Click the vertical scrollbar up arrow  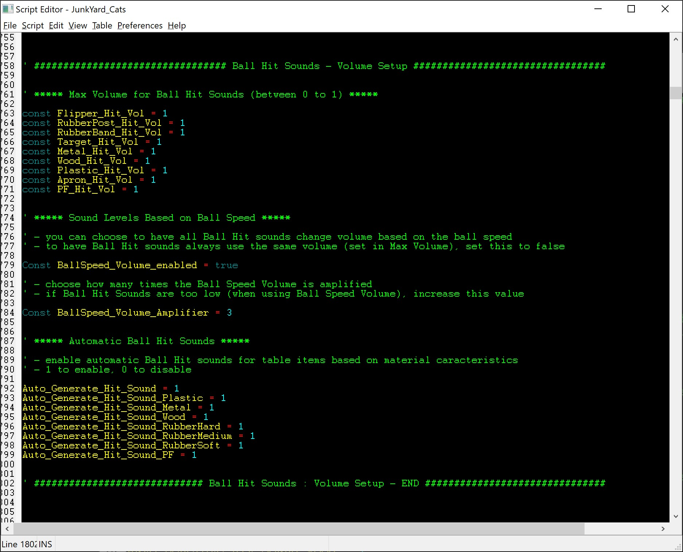point(676,39)
